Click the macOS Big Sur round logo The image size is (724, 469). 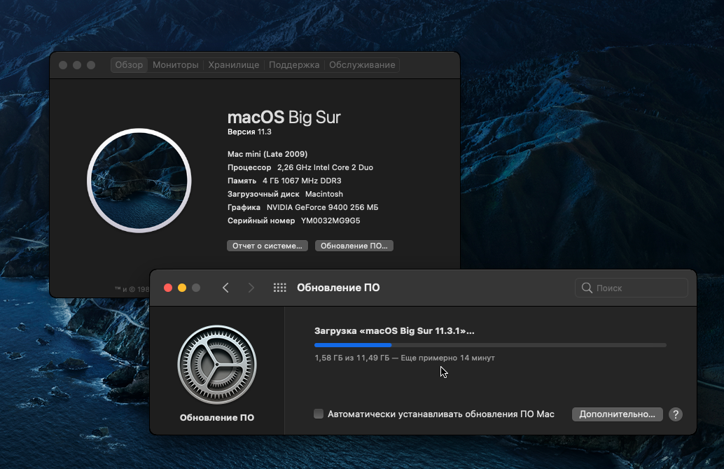pos(139,181)
